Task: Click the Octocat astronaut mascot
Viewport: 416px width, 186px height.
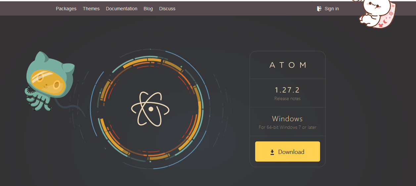Action: [50, 81]
